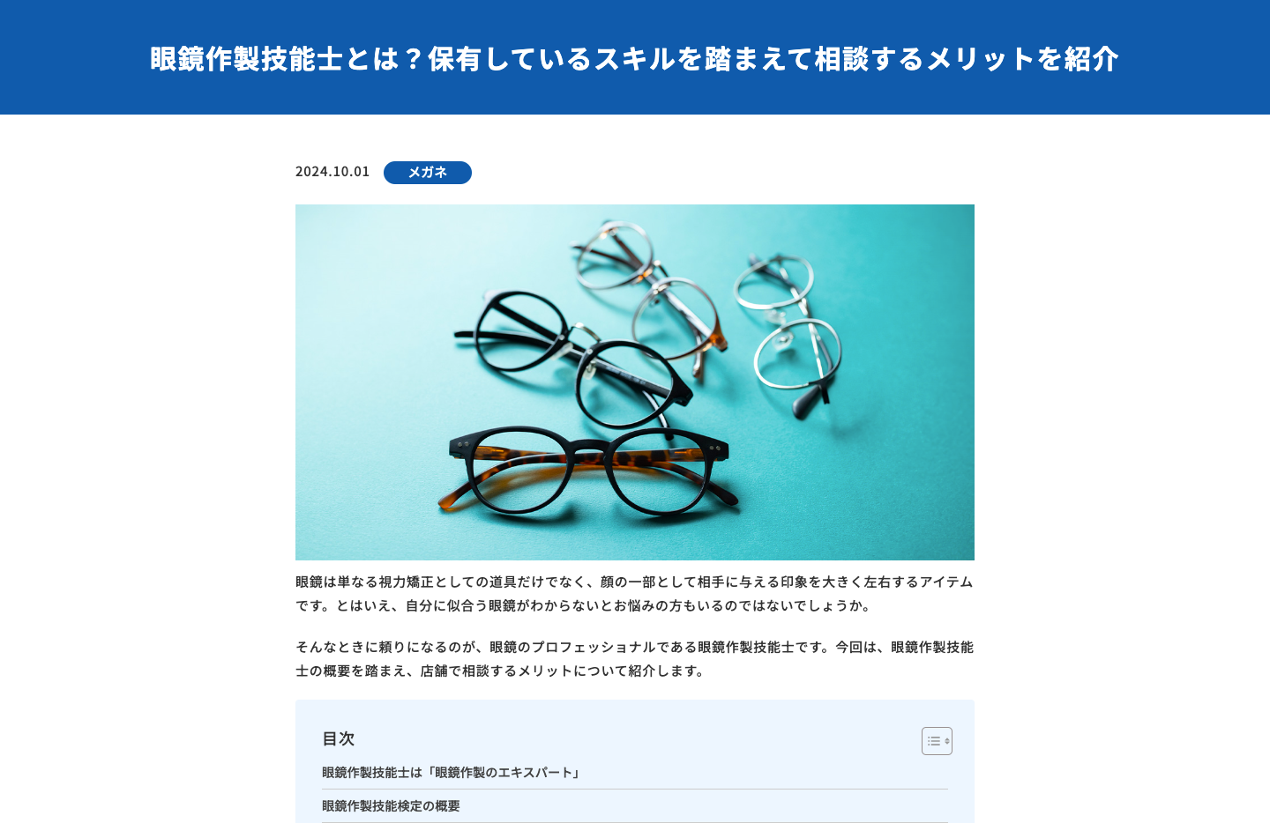The height and width of the screenshot is (823, 1270).
Task: Click the up-down arrows in contents toggle
Action: [x=947, y=741]
